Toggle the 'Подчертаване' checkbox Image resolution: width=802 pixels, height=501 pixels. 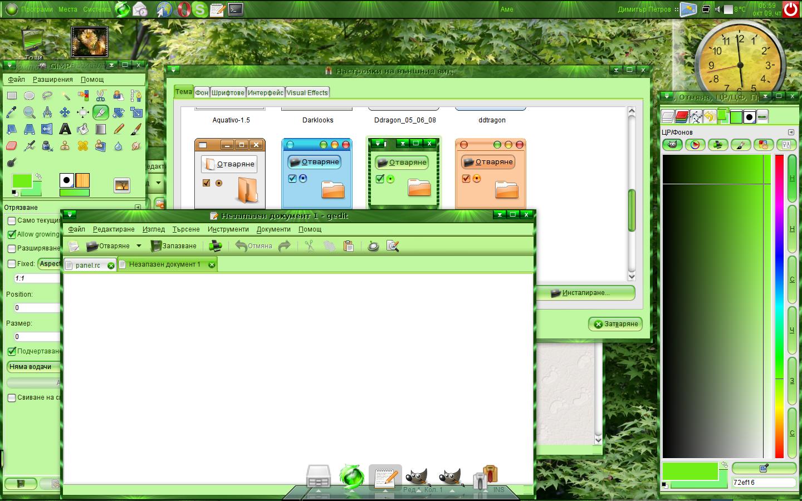click(x=12, y=351)
